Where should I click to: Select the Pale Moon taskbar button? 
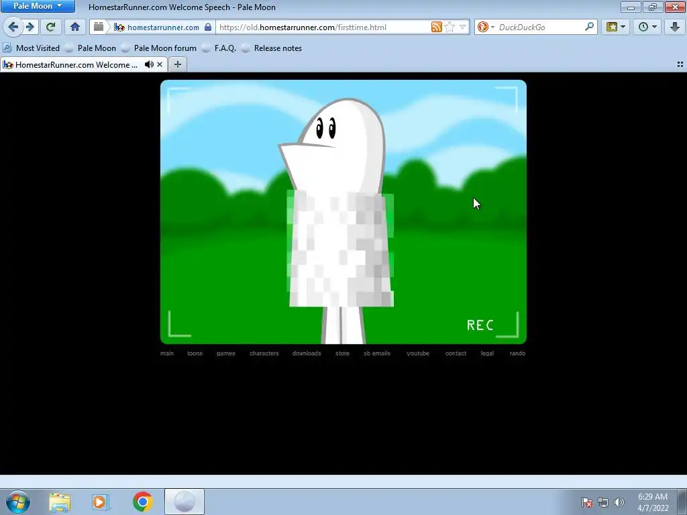coord(184,502)
